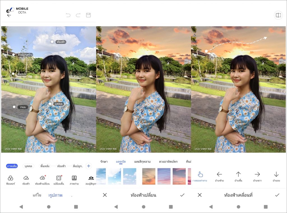
Task: Click the undo arrow icon
Action: (x=68, y=15)
